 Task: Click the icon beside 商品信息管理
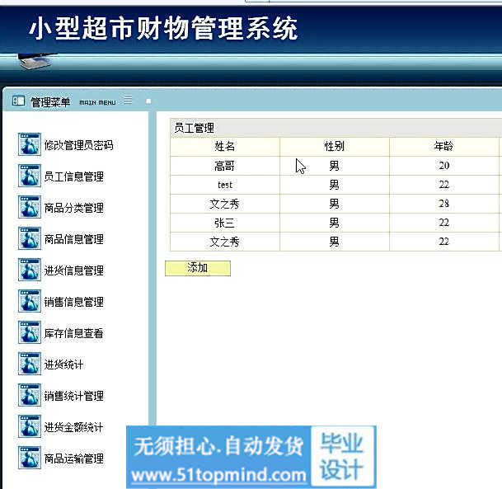(x=30, y=238)
